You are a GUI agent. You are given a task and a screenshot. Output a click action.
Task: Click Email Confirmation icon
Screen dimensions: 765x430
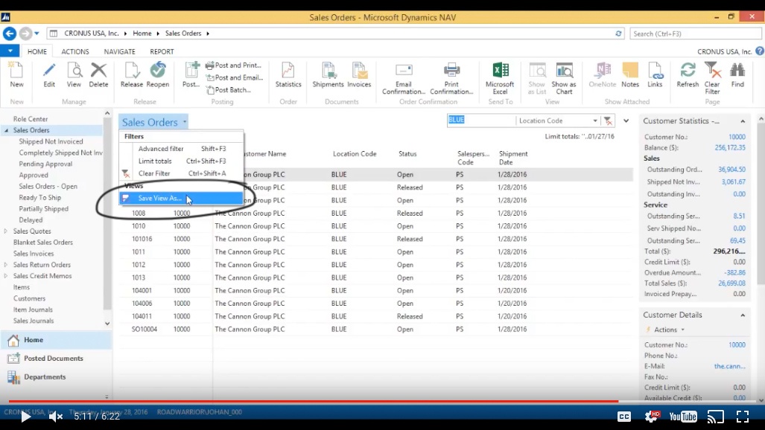point(404,78)
